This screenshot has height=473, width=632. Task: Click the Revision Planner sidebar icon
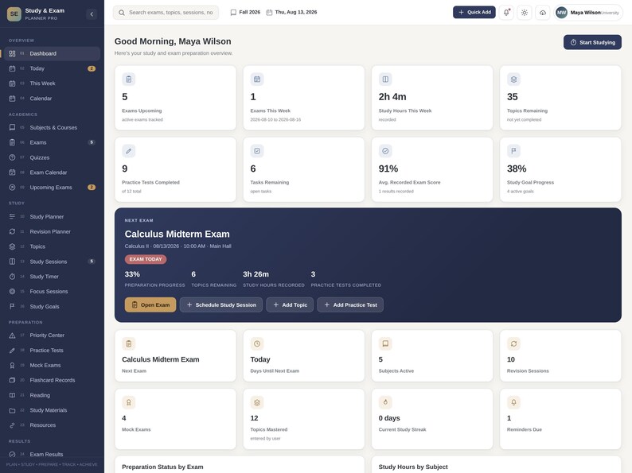pyautogui.click(x=12, y=231)
